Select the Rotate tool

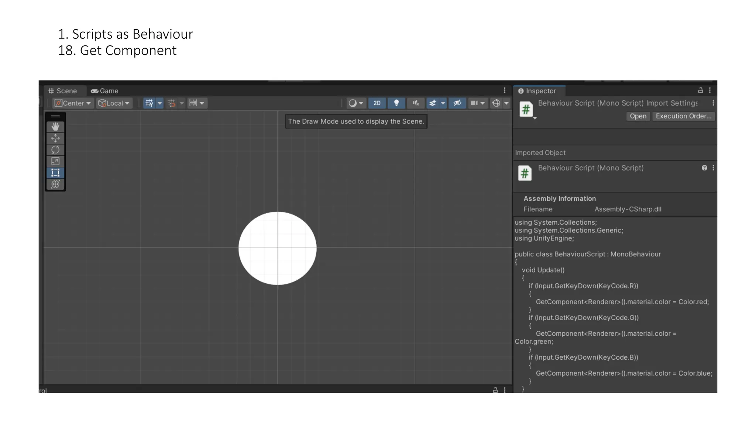55,150
